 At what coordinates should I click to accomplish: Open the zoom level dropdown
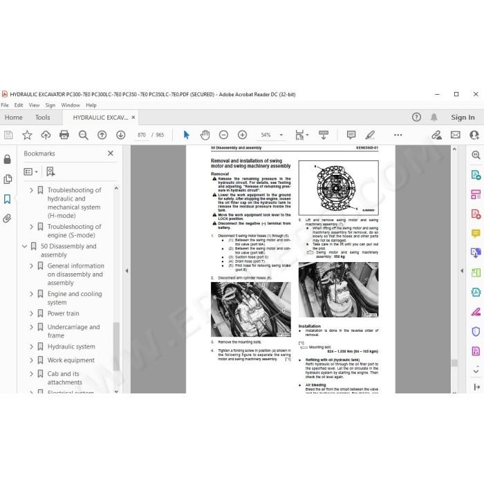click(281, 135)
